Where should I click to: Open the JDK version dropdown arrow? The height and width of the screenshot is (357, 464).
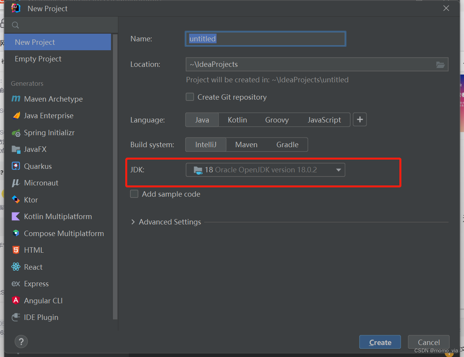[338, 170]
